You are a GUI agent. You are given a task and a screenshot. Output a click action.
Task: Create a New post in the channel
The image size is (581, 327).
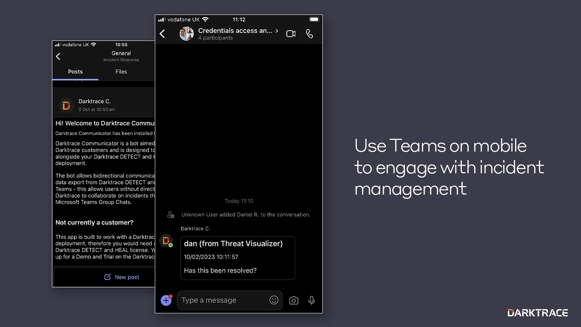pyautogui.click(x=122, y=277)
